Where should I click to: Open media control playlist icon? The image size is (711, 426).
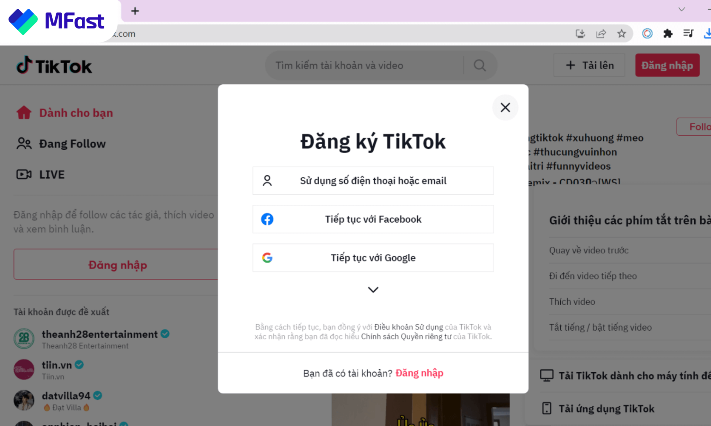pyautogui.click(x=688, y=34)
